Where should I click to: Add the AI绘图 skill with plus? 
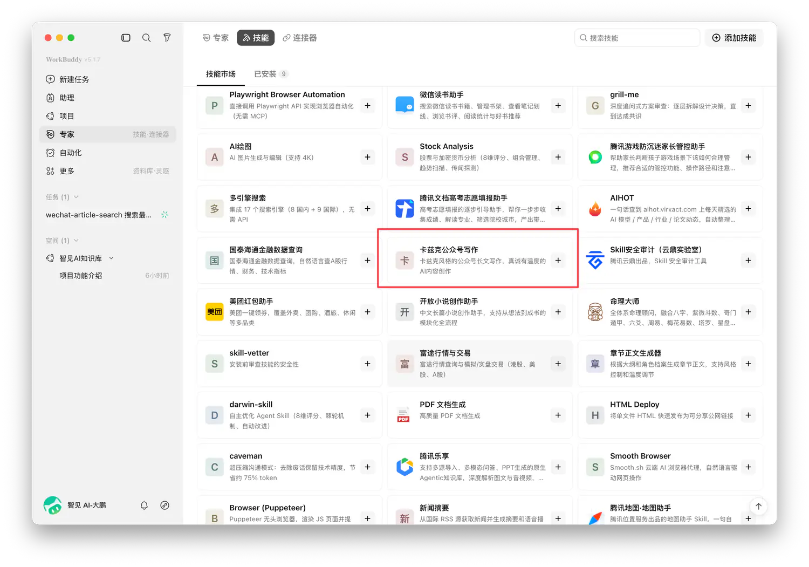click(x=367, y=157)
